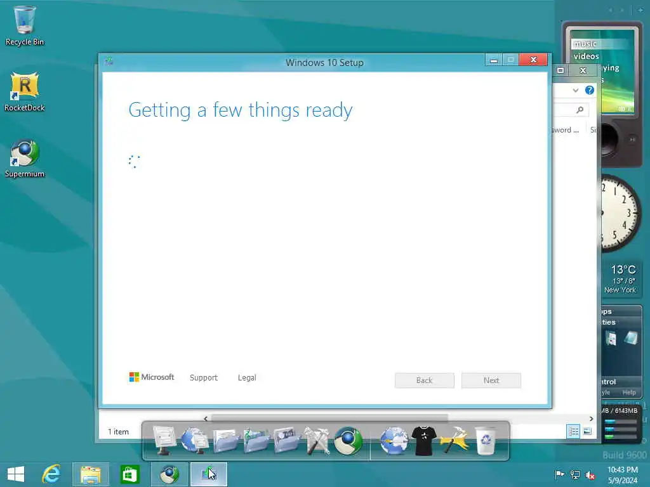Open the pictures folder in RocketDock

click(286, 440)
